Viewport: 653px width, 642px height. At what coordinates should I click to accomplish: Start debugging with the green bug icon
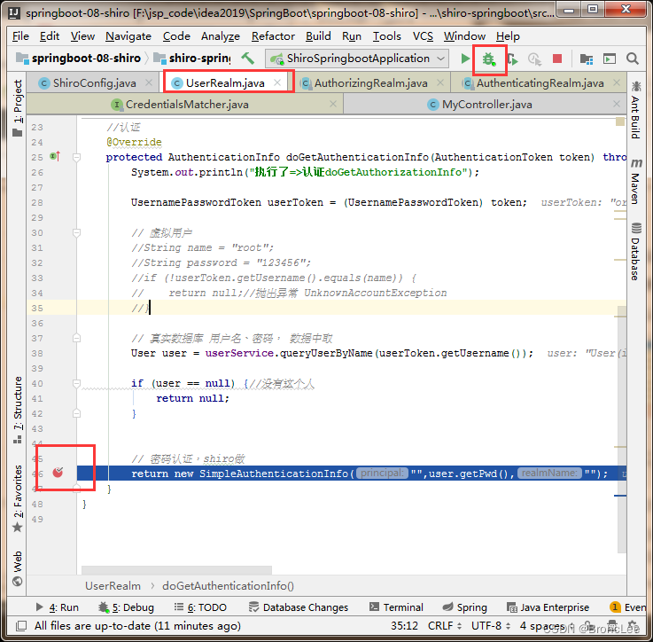[489, 59]
